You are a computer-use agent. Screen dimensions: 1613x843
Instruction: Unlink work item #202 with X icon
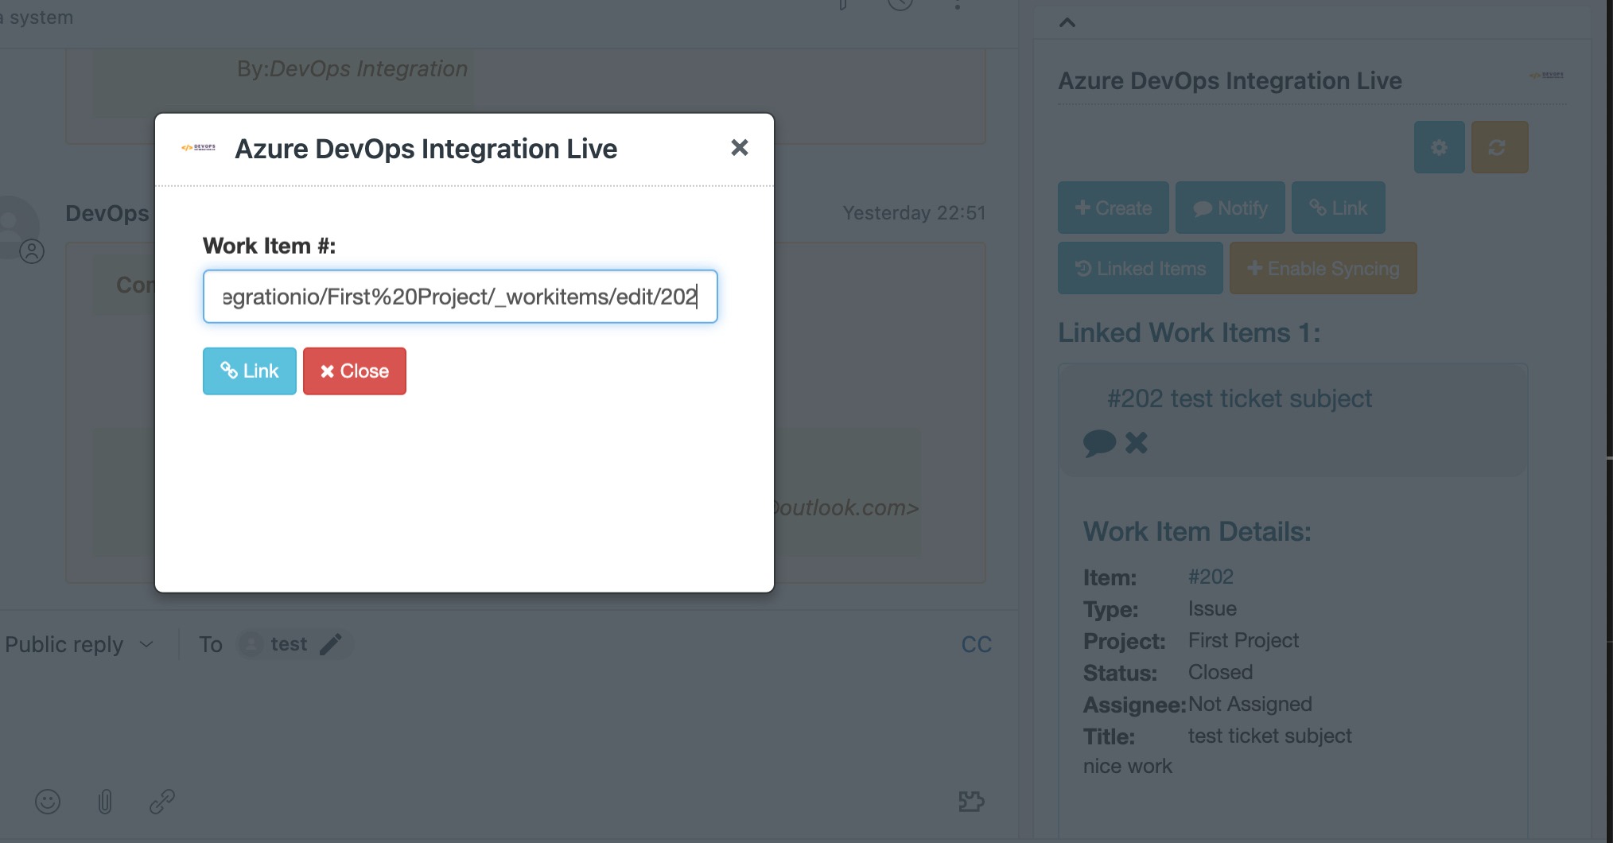(x=1137, y=442)
